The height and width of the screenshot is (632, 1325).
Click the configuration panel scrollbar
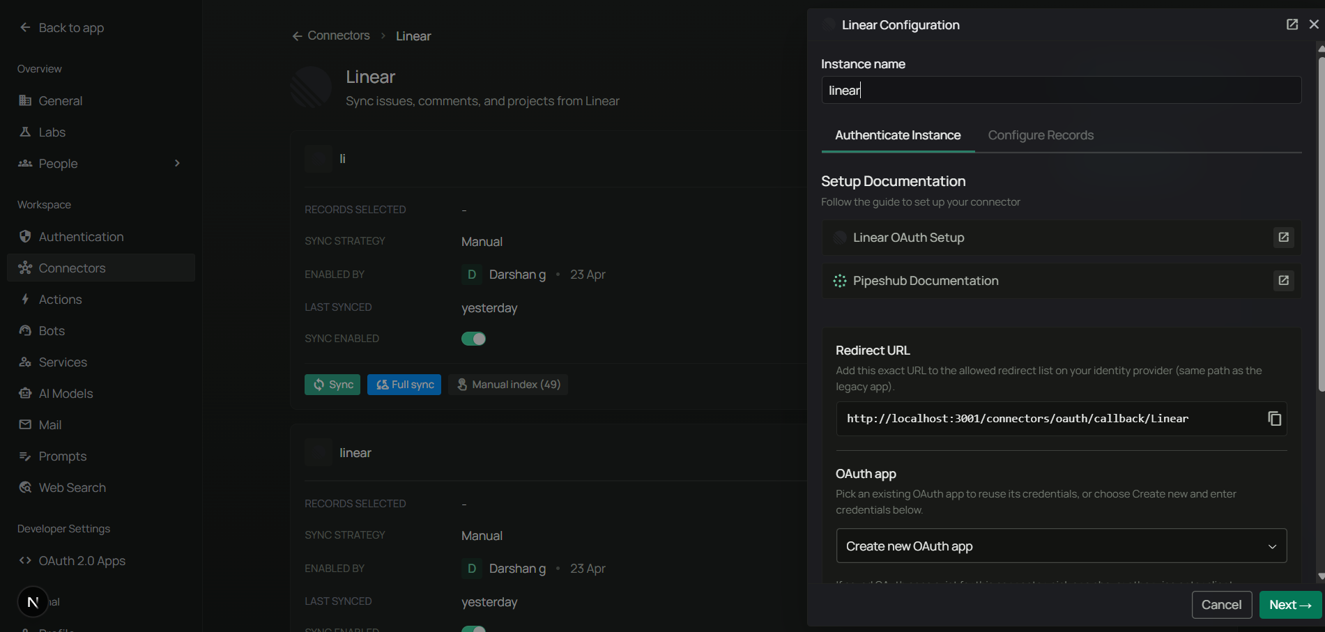click(1321, 223)
